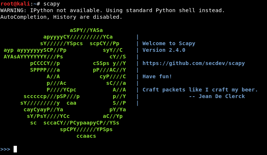The width and height of the screenshot is (267, 155).
Task: Click the SPPPP///a logo segment
Action: [x=45, y=70]
